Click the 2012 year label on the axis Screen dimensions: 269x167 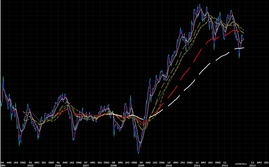click(x=225, y=166)
